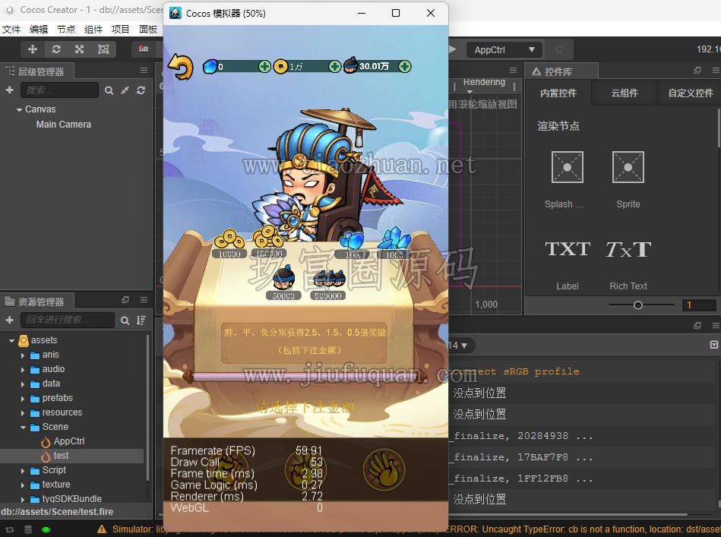721x537 pixels.
Task: Add soldiers with plus button
Action: pyautogui.click(x=405, y=67)
